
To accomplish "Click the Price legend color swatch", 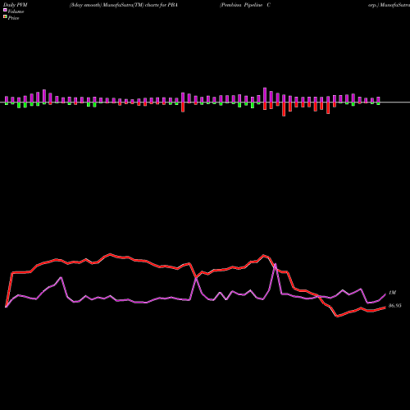I will tap(5, 17).
